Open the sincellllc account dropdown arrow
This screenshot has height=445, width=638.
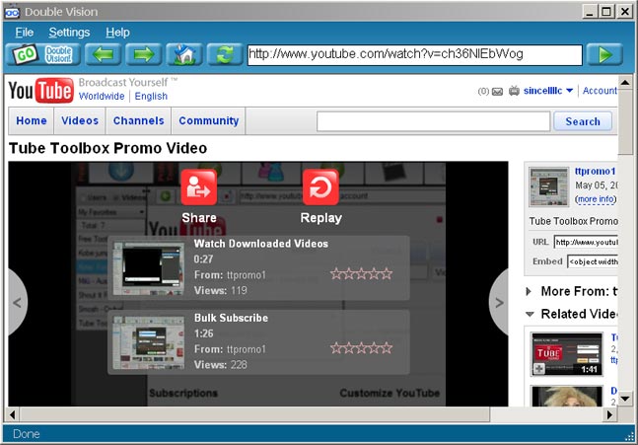pyautogui.click(x=570, y=91)
